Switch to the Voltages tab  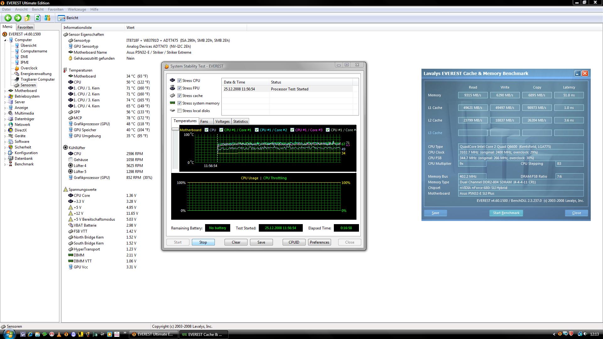coord(222,121)
